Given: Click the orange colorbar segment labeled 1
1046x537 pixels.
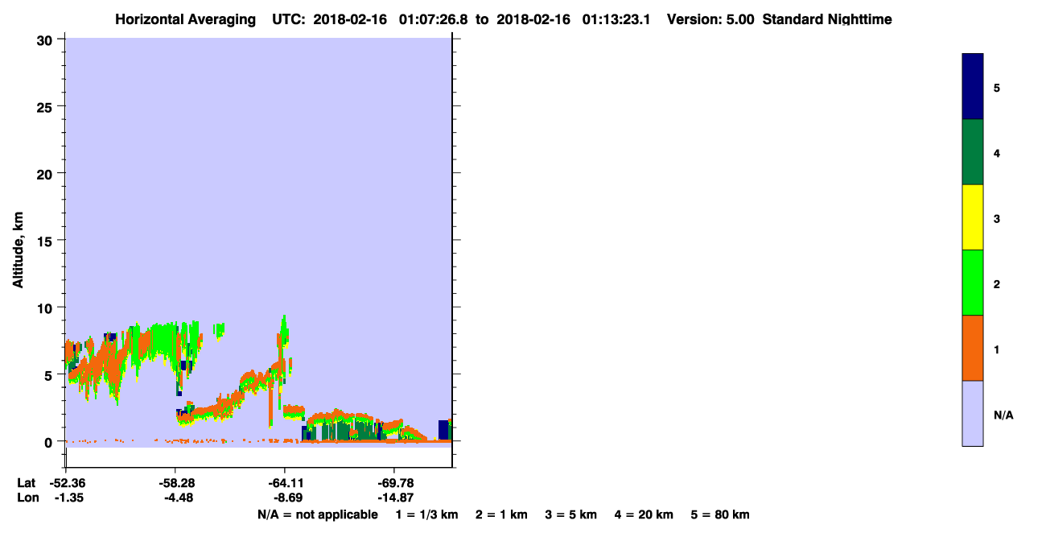Looking at the screenshot, I should pos(973,348).
